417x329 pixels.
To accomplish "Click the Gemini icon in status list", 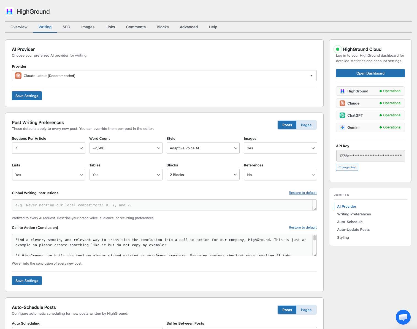I will (x=342, y=127).
